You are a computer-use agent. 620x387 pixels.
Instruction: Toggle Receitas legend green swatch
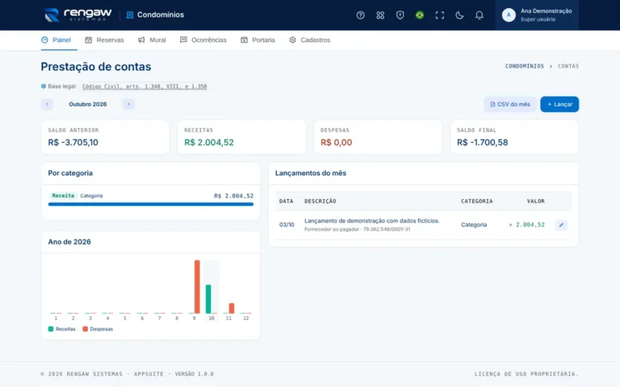pos(51,329)
